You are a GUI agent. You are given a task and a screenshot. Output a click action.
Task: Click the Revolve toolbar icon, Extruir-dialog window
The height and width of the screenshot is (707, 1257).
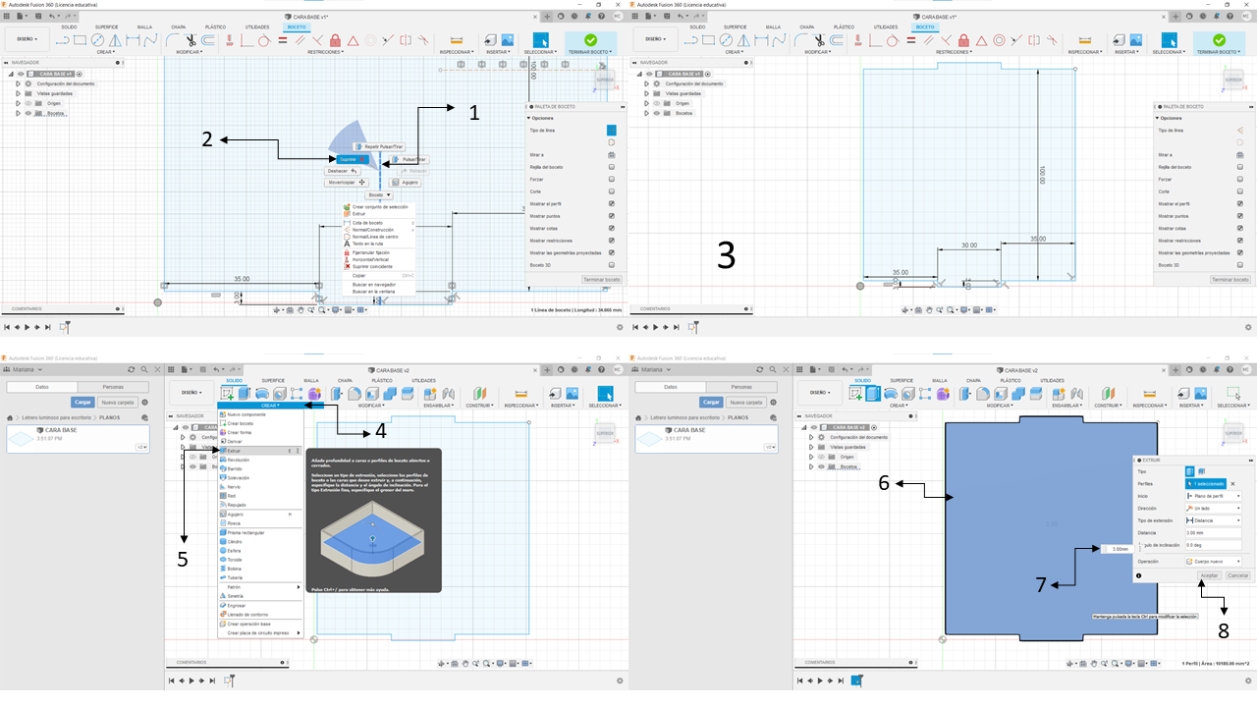point(893,394)
